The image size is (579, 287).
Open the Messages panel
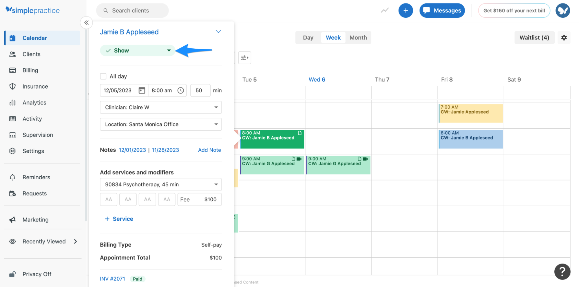[x=442, y=10]
